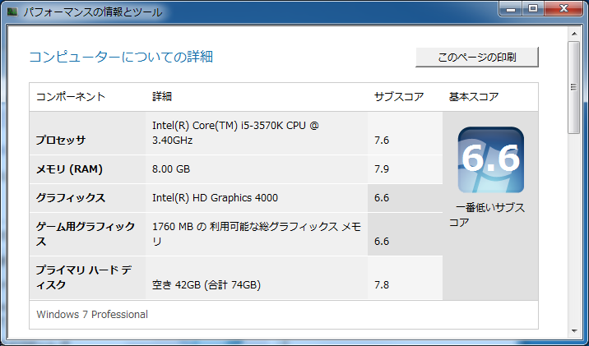Click the 空き 42GB (合計 74GB) text
This screenshot has width=589, height=346.
point(206,285)
